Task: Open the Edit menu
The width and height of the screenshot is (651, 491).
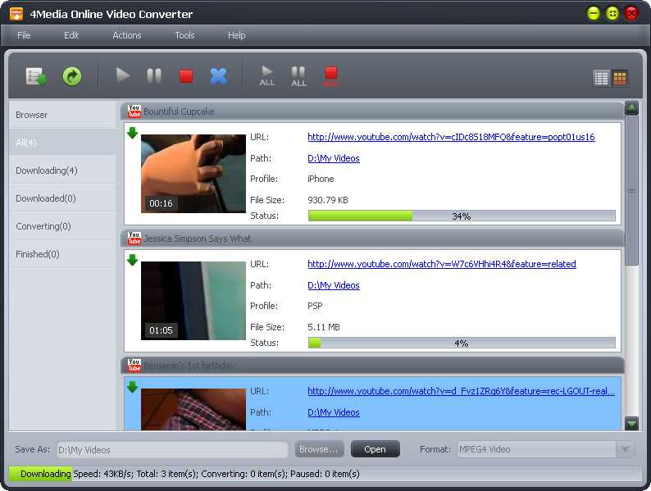Action: (71, 35)
